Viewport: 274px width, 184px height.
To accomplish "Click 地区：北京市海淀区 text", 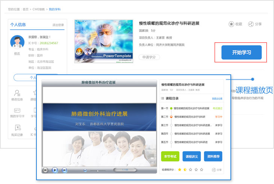I will 41,62.
